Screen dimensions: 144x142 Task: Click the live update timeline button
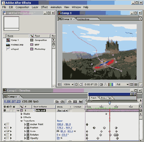click(x=57, y=102)
